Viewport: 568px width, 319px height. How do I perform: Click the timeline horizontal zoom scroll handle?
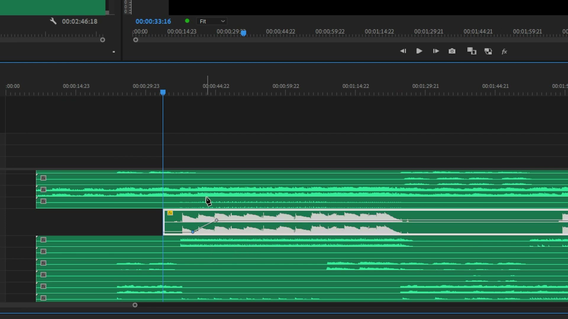click(135, 305)
